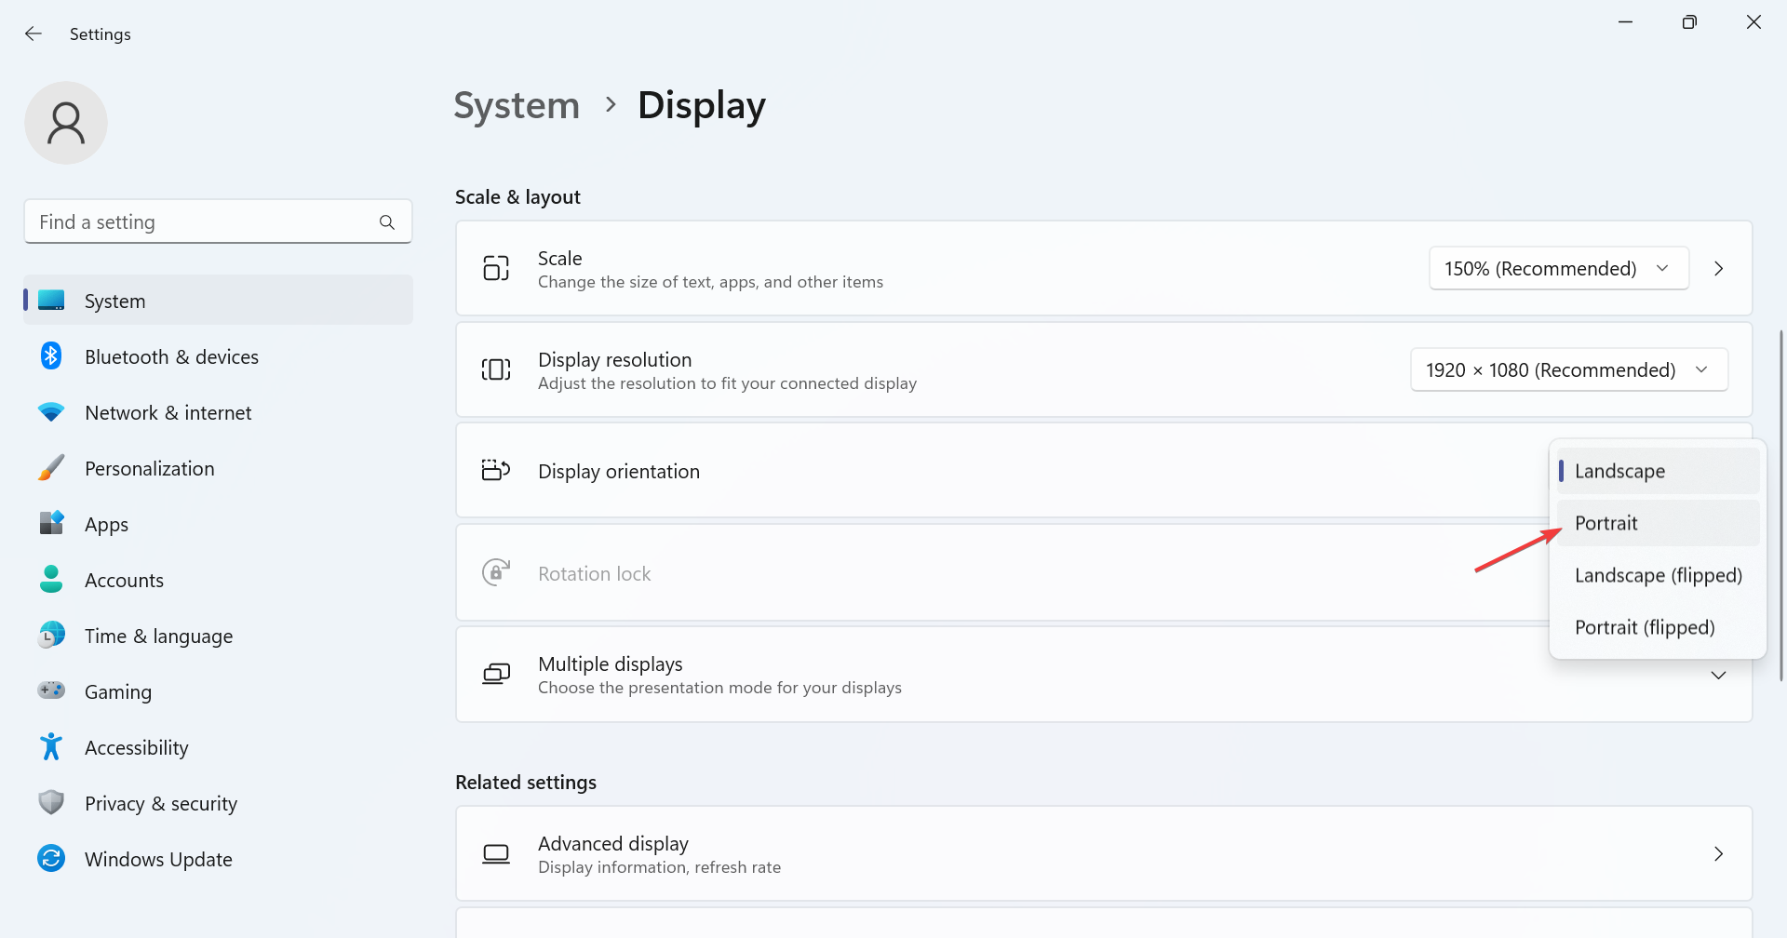Click the Accessibility figure icon
This screenshot has width=1787, height=938.
(x=51, y=747)
